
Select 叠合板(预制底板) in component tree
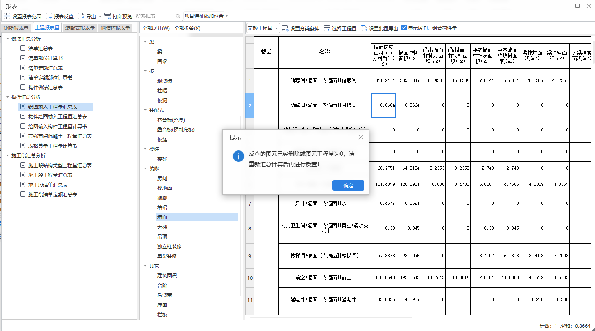pos(176,129)
